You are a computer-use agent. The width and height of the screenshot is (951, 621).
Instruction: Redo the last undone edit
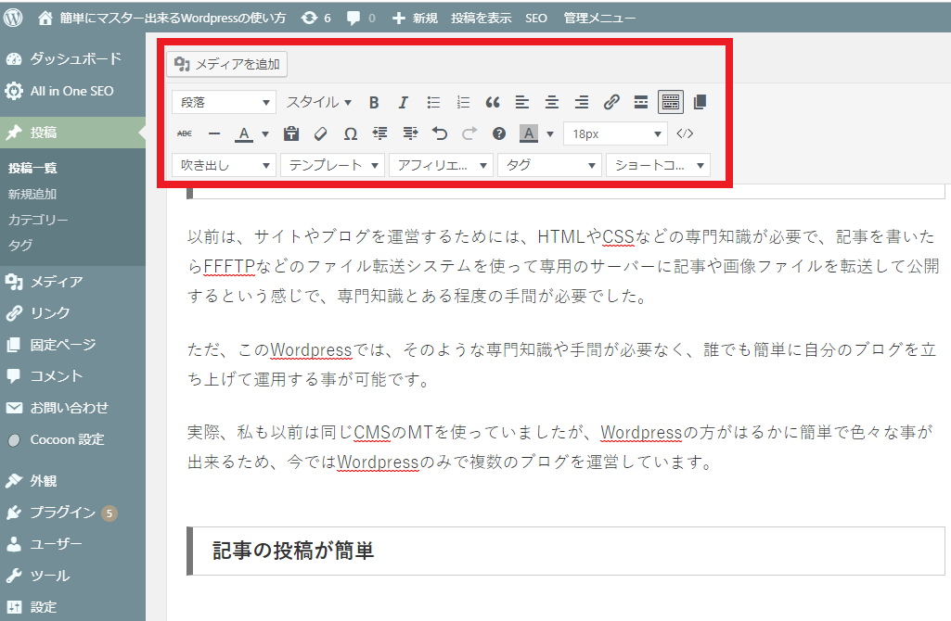pos(469,133)
